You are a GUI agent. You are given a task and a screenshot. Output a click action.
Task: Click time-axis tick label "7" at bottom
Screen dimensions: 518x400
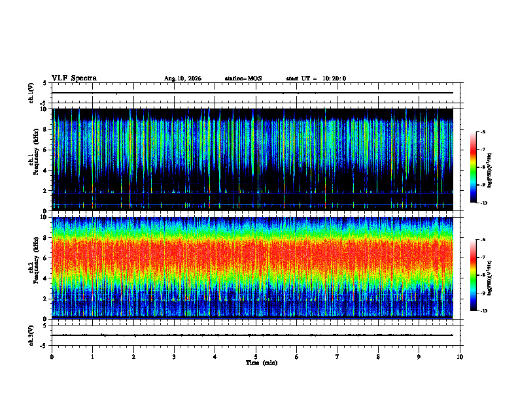337,357
